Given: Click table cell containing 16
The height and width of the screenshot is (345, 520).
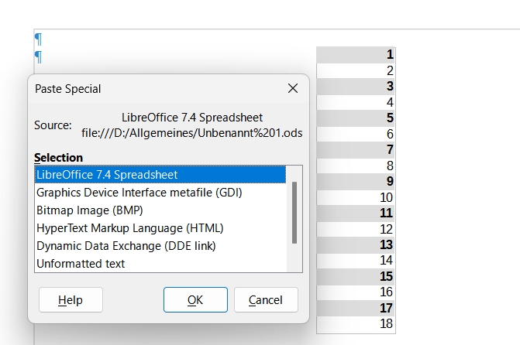Looking at the screenshot, I should click(356, 292).
